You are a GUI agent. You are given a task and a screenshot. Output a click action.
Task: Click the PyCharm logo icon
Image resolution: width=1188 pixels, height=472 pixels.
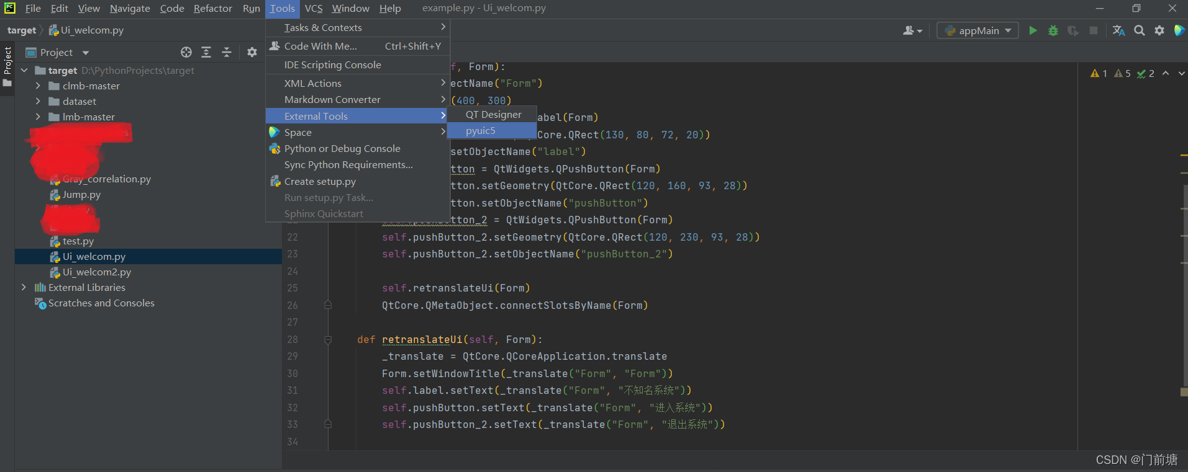pyautogui.click(x=10, y=8)
